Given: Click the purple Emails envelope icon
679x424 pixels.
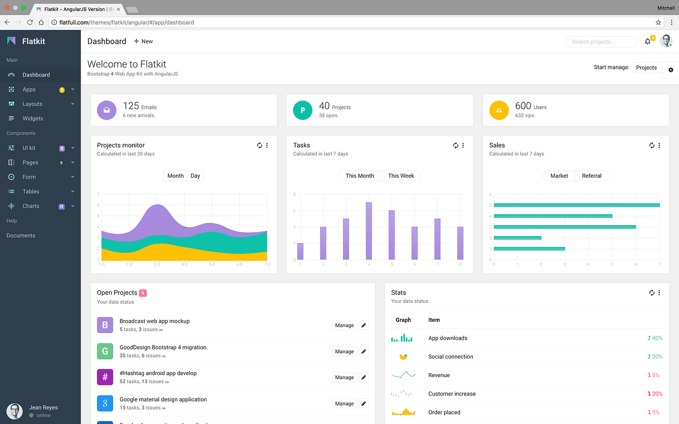Looking at the screenshot, I should click(x=106, y=110).
